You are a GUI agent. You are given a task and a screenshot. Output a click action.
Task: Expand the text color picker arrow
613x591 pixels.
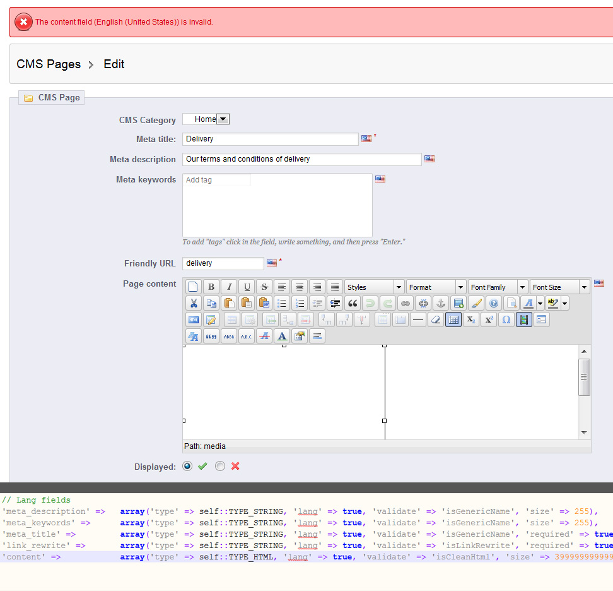(x=540, y=303)
